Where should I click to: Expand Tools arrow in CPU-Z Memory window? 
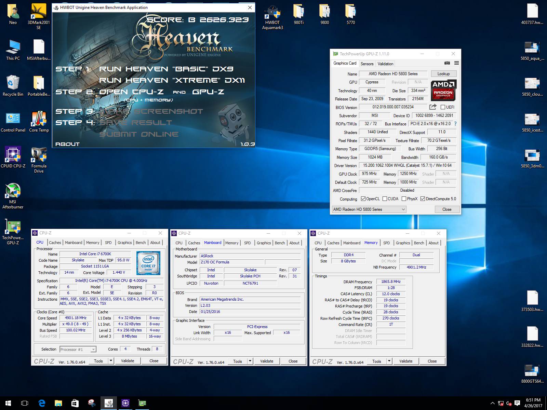pyautogui.click(x=389, y=361)
